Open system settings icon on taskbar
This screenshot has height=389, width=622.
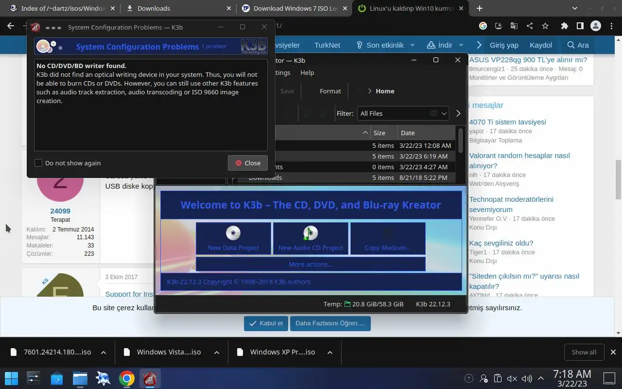point(34,378)
